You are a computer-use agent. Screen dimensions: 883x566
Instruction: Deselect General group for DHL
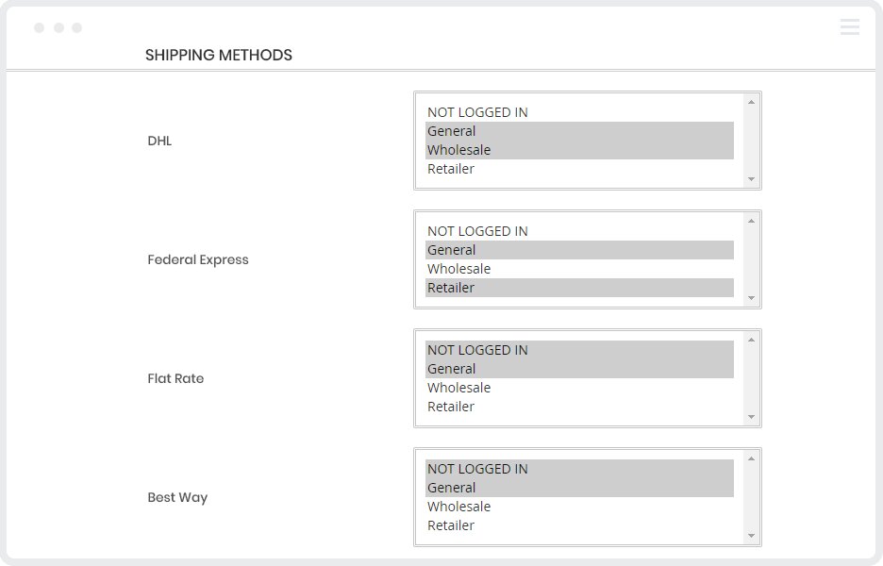(452, 131)
